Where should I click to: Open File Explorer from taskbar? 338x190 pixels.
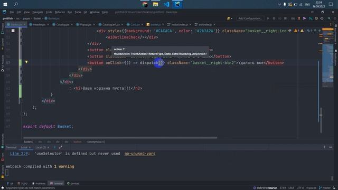click(156, 4)
